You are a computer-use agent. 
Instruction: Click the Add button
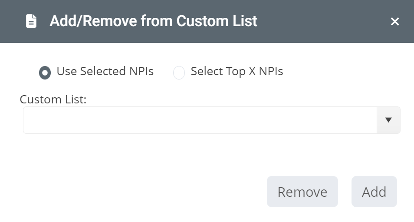[x=374, y=192]
